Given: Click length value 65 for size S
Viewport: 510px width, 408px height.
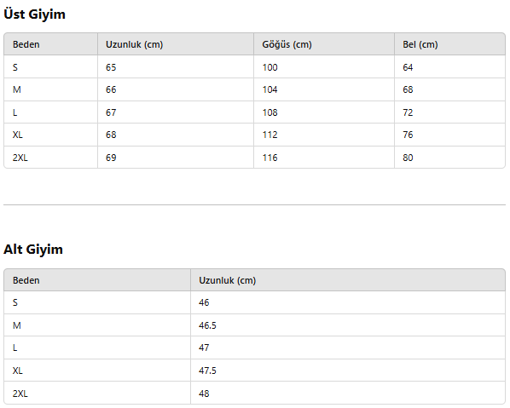Looking at the screenshot, I should pyautogui.click(x=111, y=67).
